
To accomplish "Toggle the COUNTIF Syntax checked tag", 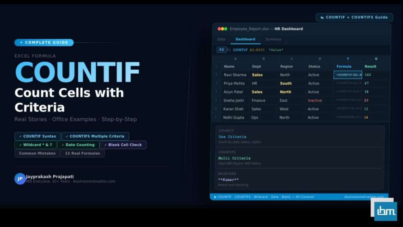I will [37, 136].
